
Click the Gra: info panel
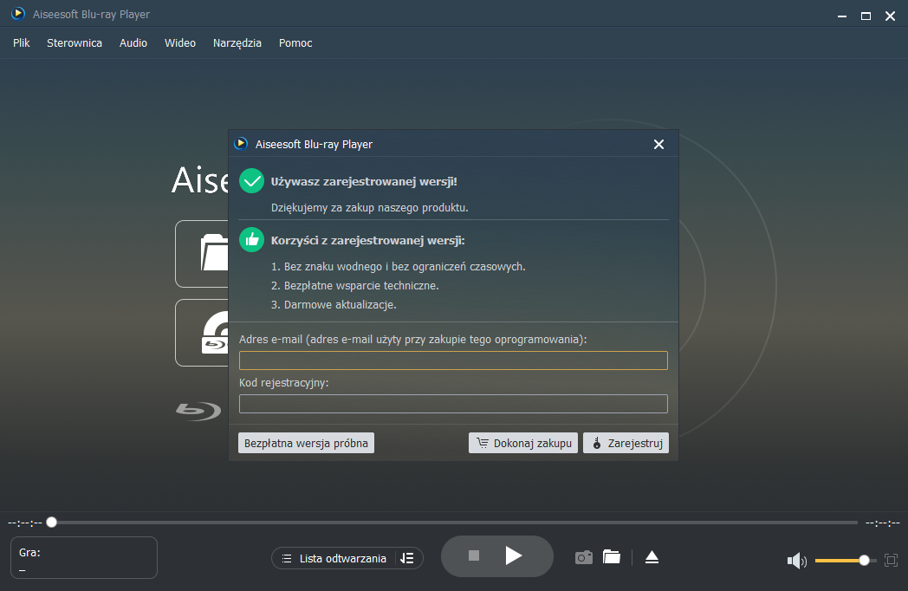pos(84,557)
